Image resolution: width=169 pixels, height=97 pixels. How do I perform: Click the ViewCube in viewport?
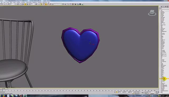coord(152,13)
